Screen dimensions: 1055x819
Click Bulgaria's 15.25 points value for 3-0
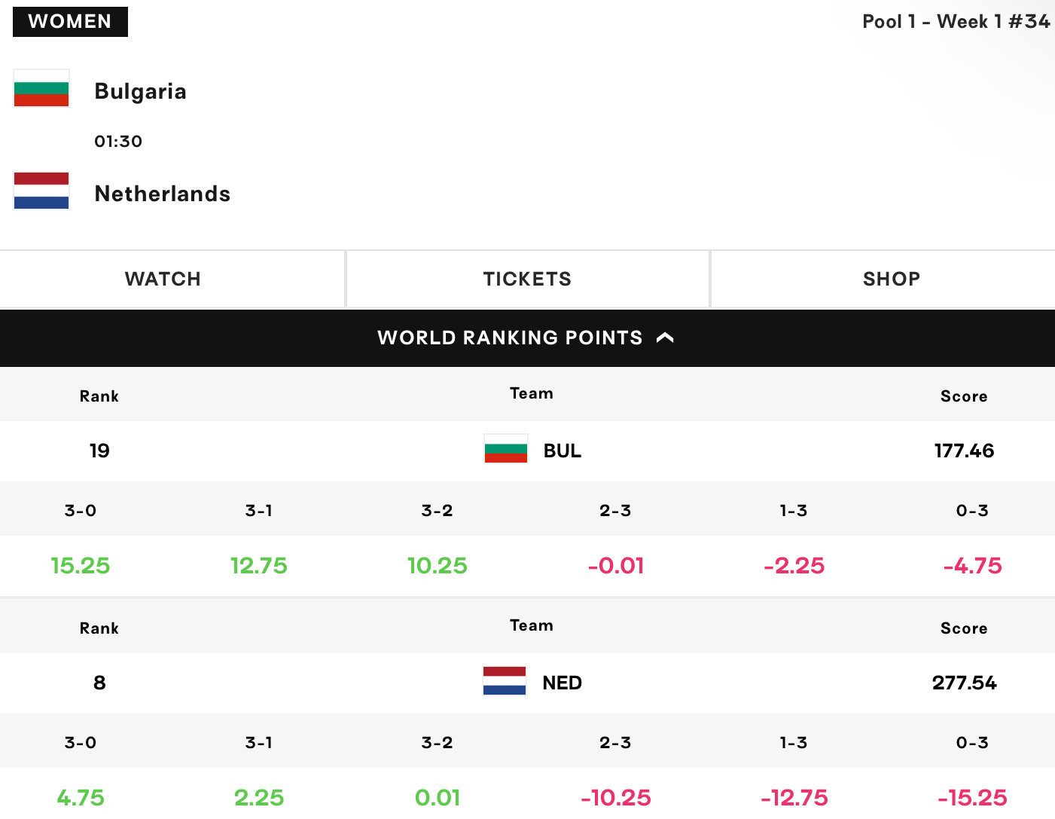81,566
